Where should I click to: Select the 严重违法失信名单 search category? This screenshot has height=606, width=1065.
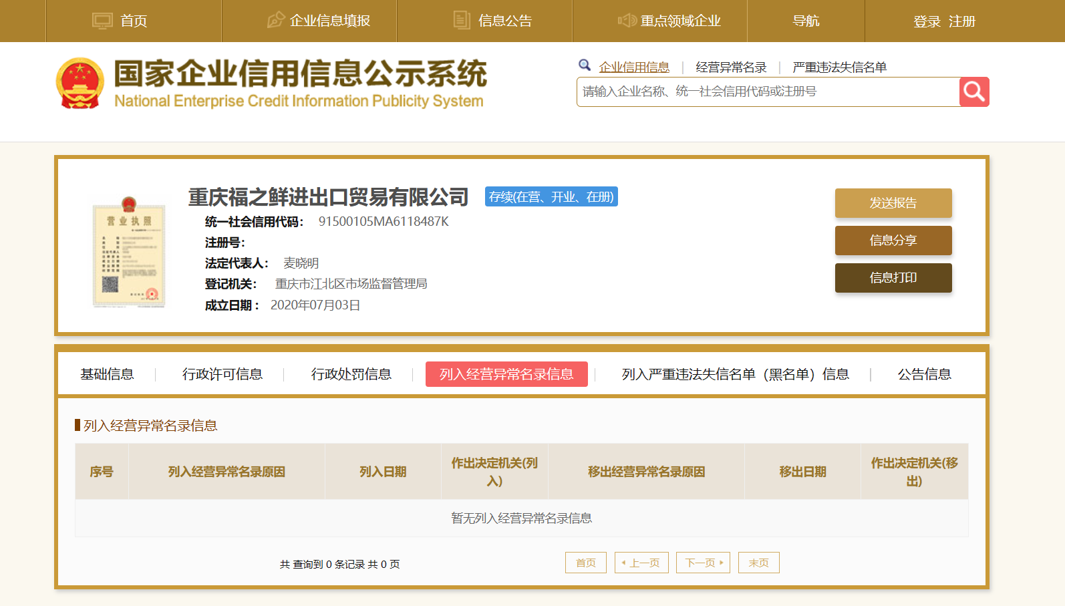pyautogui.click(x=839, y=67)
